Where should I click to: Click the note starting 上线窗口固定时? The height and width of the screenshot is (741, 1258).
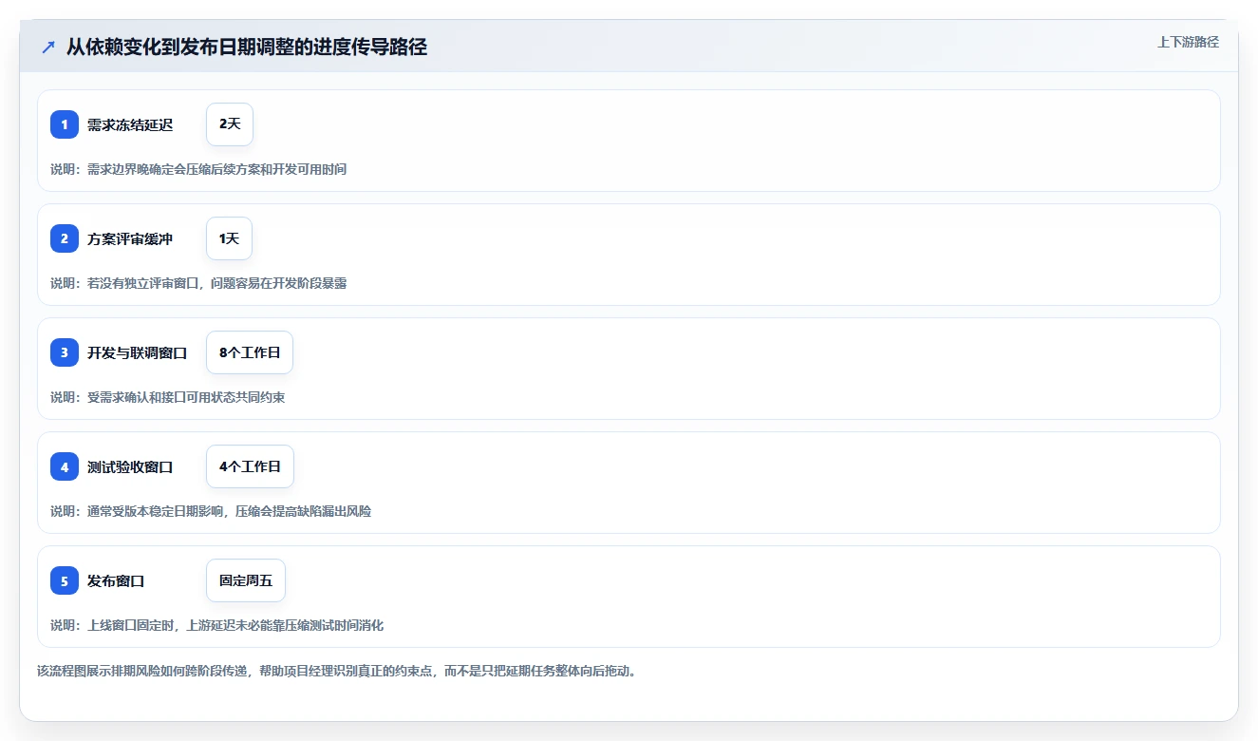click(x=217, y=625)
